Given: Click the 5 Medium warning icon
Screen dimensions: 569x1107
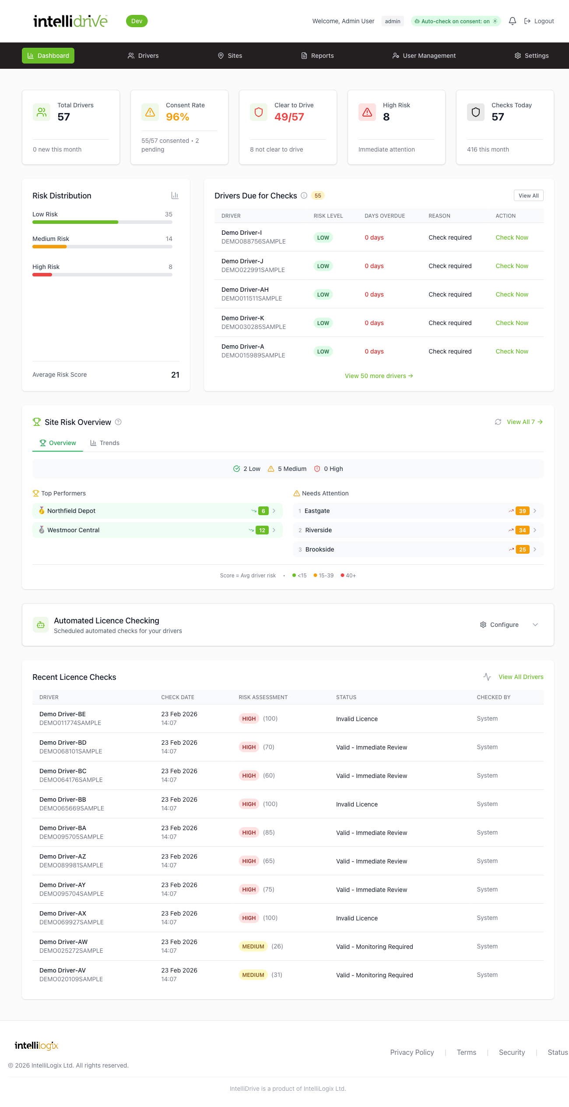Looking at the screenshot, I should click(x=271, y=469).
